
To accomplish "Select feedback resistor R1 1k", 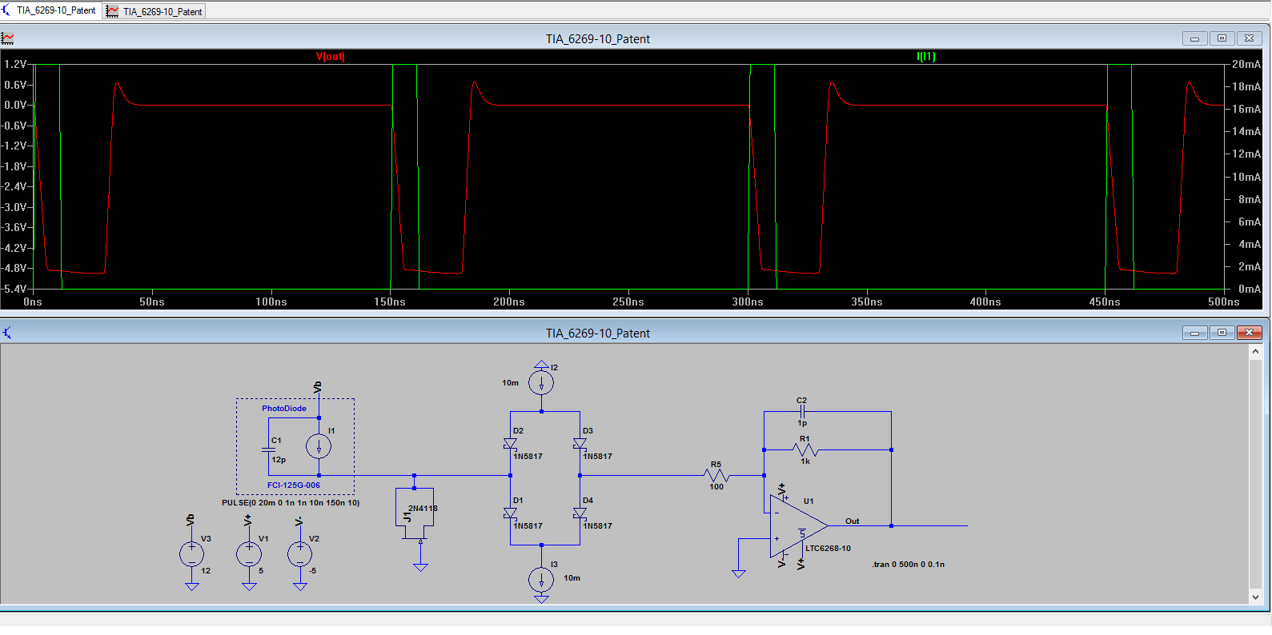I will coord(805,449).
